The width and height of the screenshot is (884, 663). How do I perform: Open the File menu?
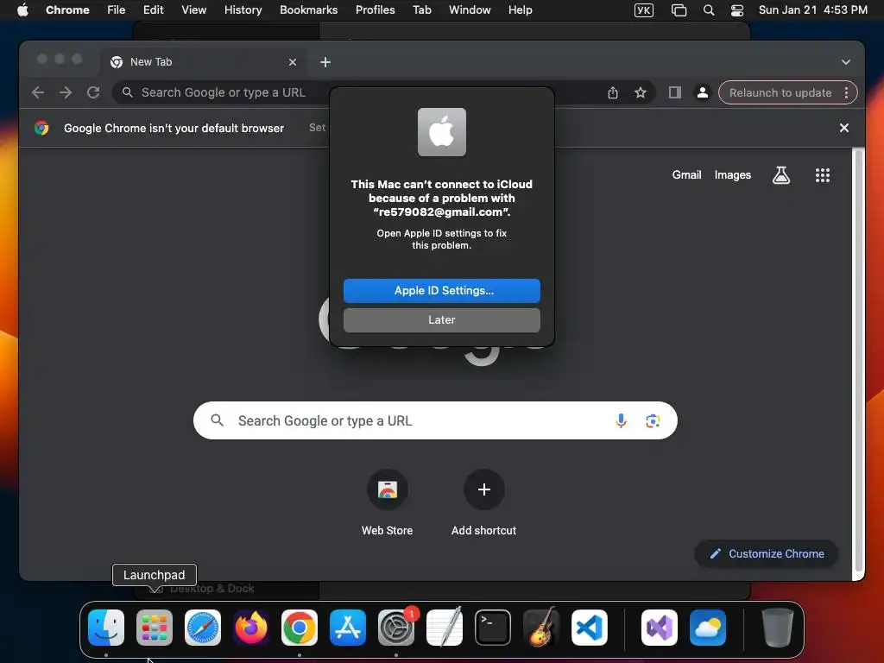pos(117,10)
